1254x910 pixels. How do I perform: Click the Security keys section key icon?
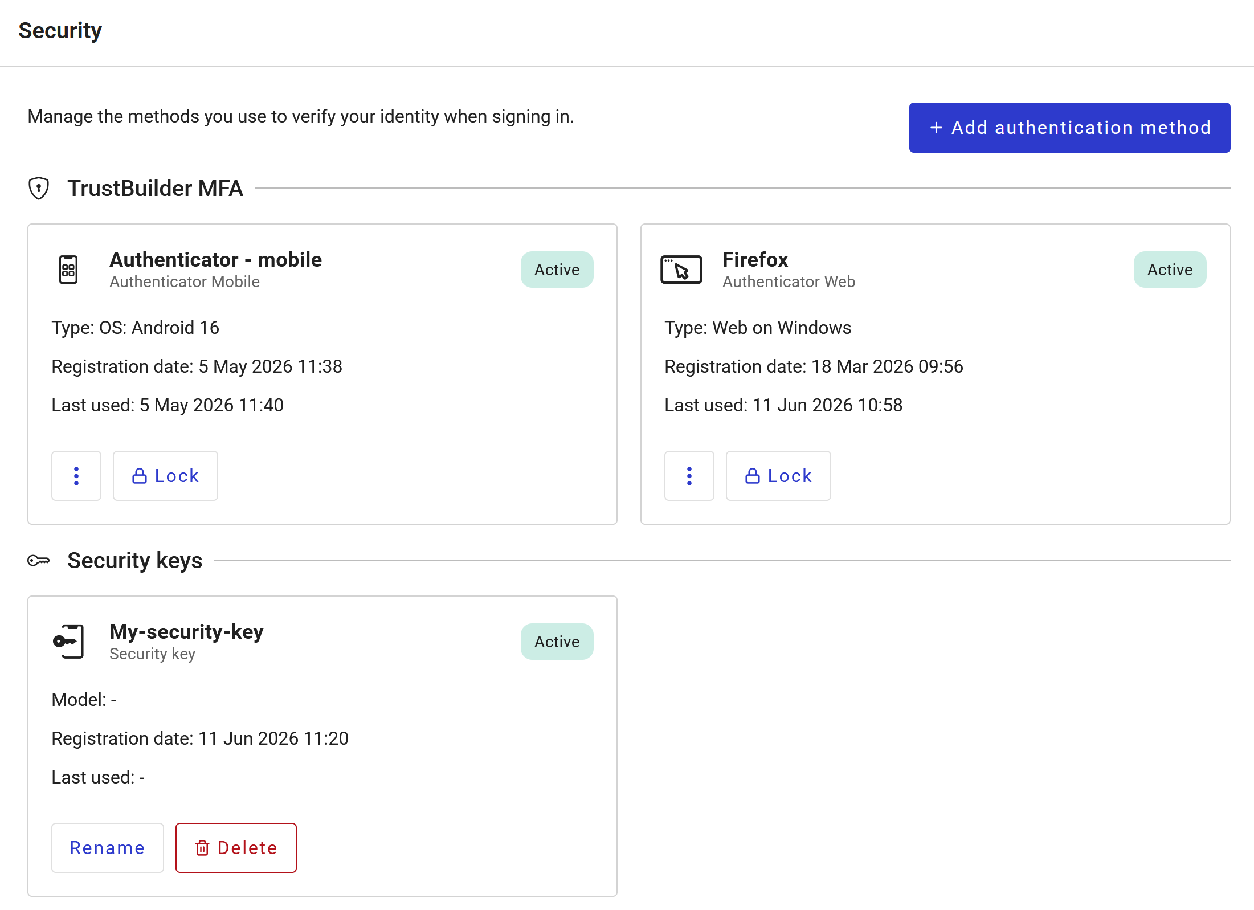[x=39, y=561]
